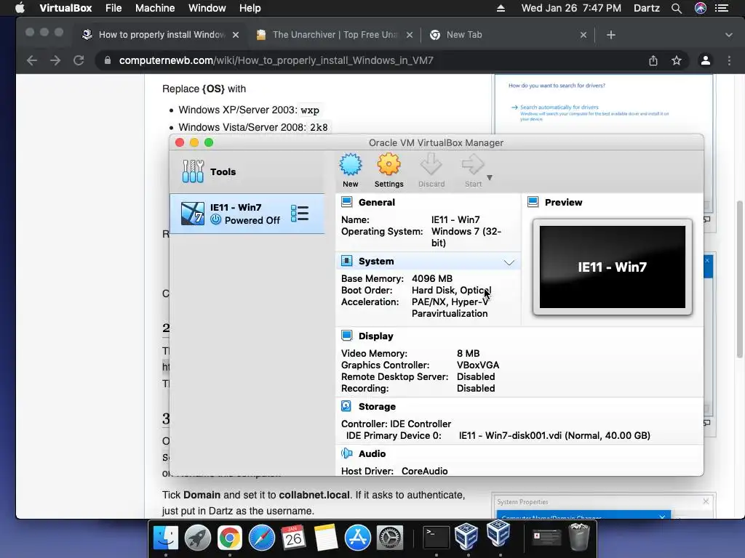
Task: Open the Help menu
Action: pyautogui.click(x=250, y=8)
